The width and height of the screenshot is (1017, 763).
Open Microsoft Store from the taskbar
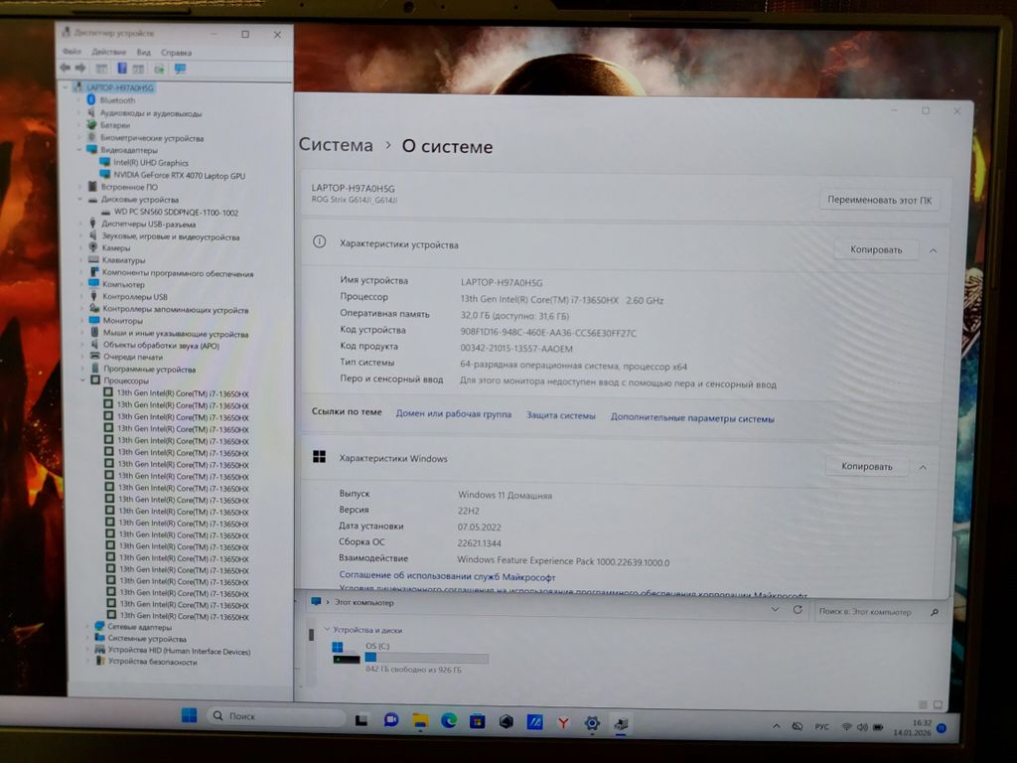pyautogui.click(x=477, y=720)
